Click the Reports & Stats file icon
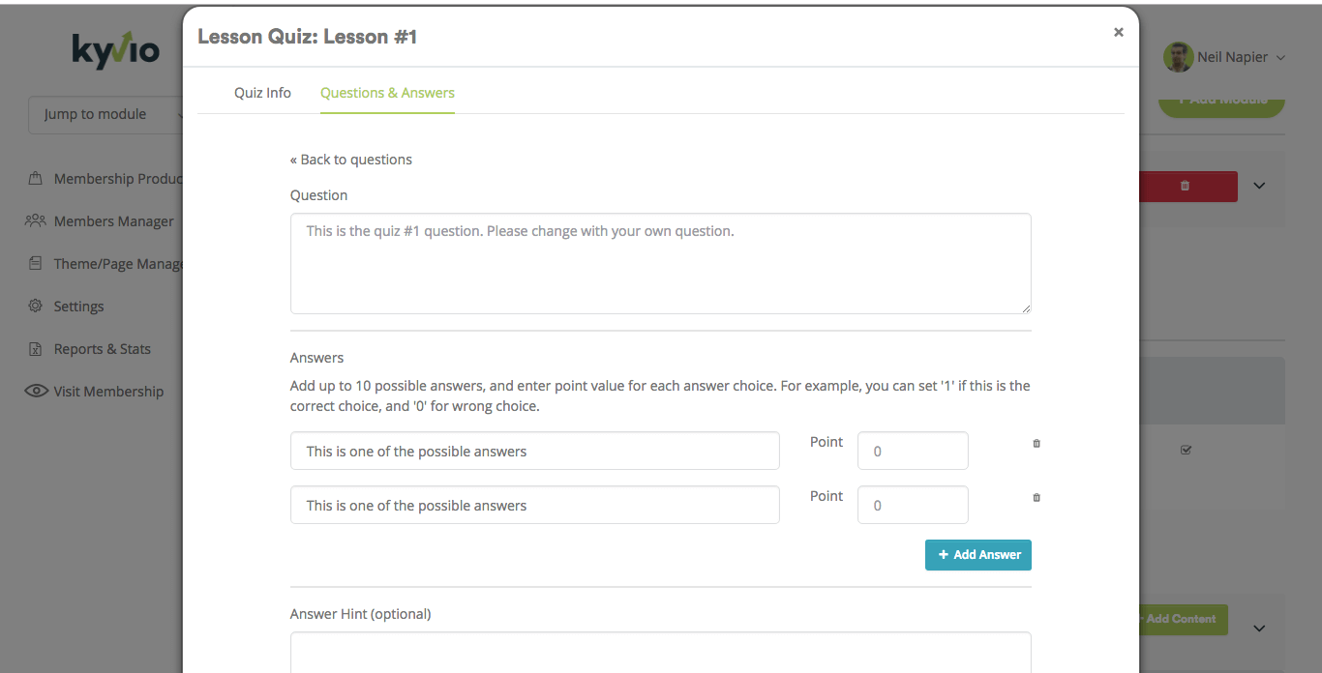 click(35, 349)
